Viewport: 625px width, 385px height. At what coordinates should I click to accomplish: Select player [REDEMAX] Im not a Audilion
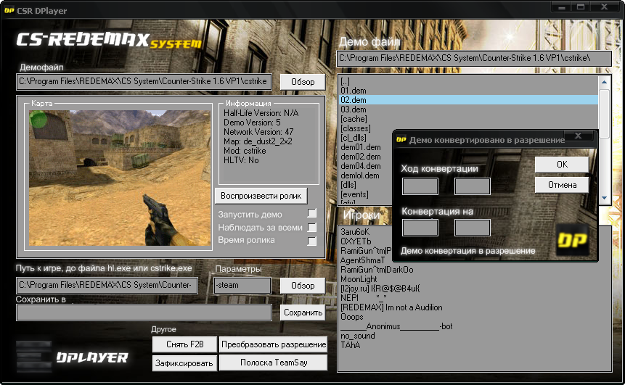(x=391, y=307)
